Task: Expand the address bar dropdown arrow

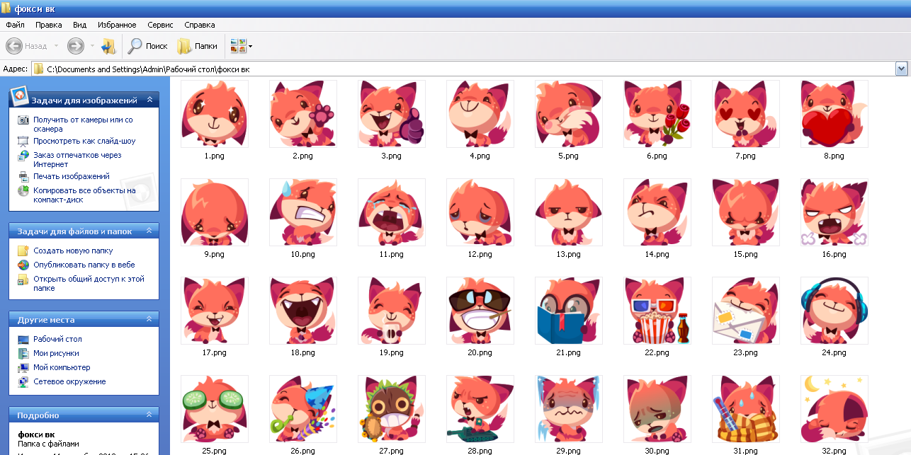Action: [x=902, y=69]
